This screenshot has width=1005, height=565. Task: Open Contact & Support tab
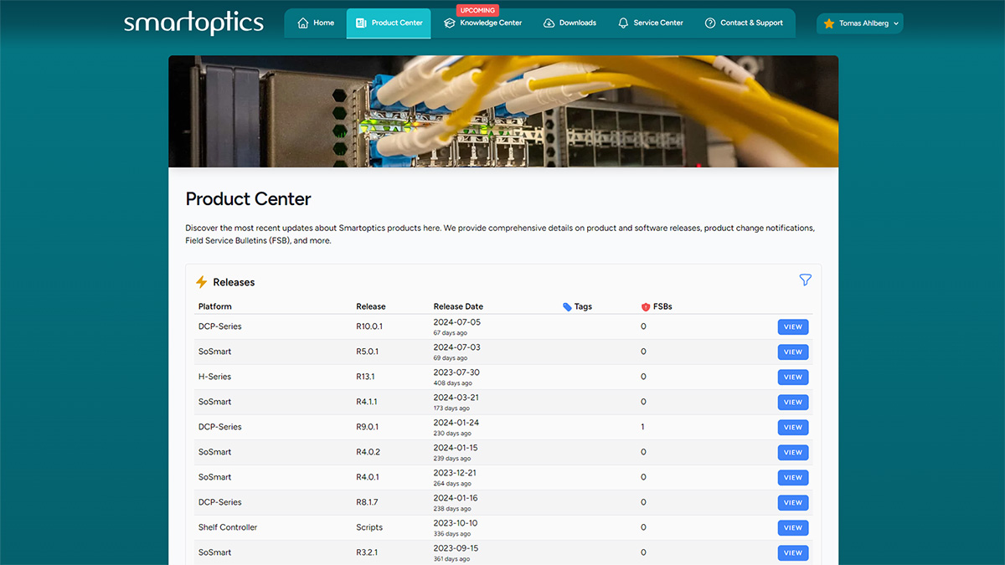tap(744, 23)
